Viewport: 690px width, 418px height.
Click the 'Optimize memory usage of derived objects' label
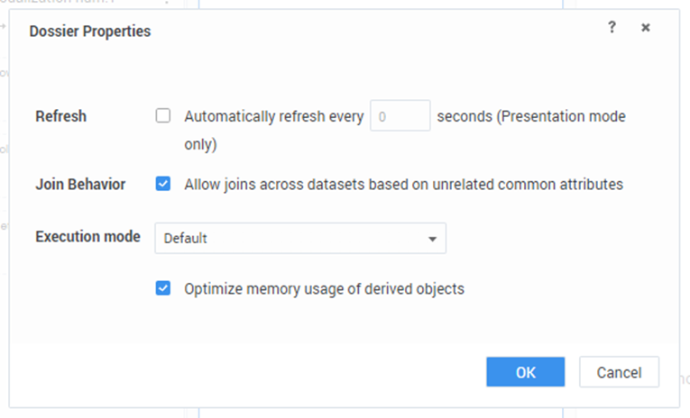click(x=324, y=289)
